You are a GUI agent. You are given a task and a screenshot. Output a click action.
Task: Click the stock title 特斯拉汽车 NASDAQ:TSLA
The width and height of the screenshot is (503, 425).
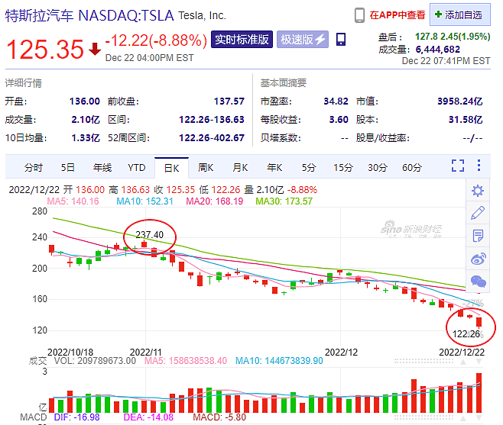[89, 15]
